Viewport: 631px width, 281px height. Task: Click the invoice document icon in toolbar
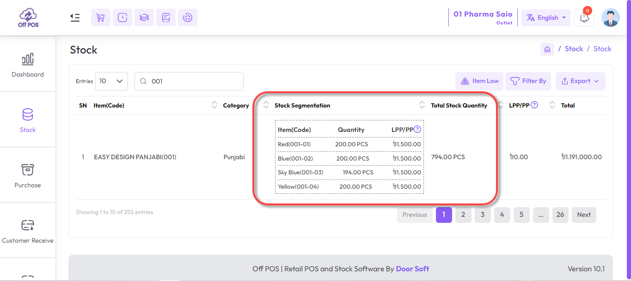[x=166, y=17]
